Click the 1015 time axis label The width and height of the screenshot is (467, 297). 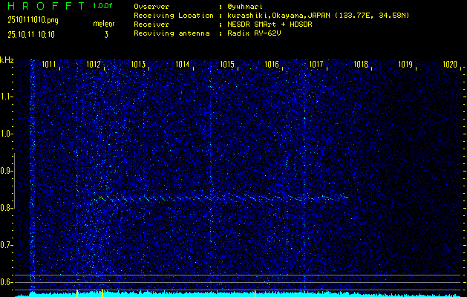[227, 64]
